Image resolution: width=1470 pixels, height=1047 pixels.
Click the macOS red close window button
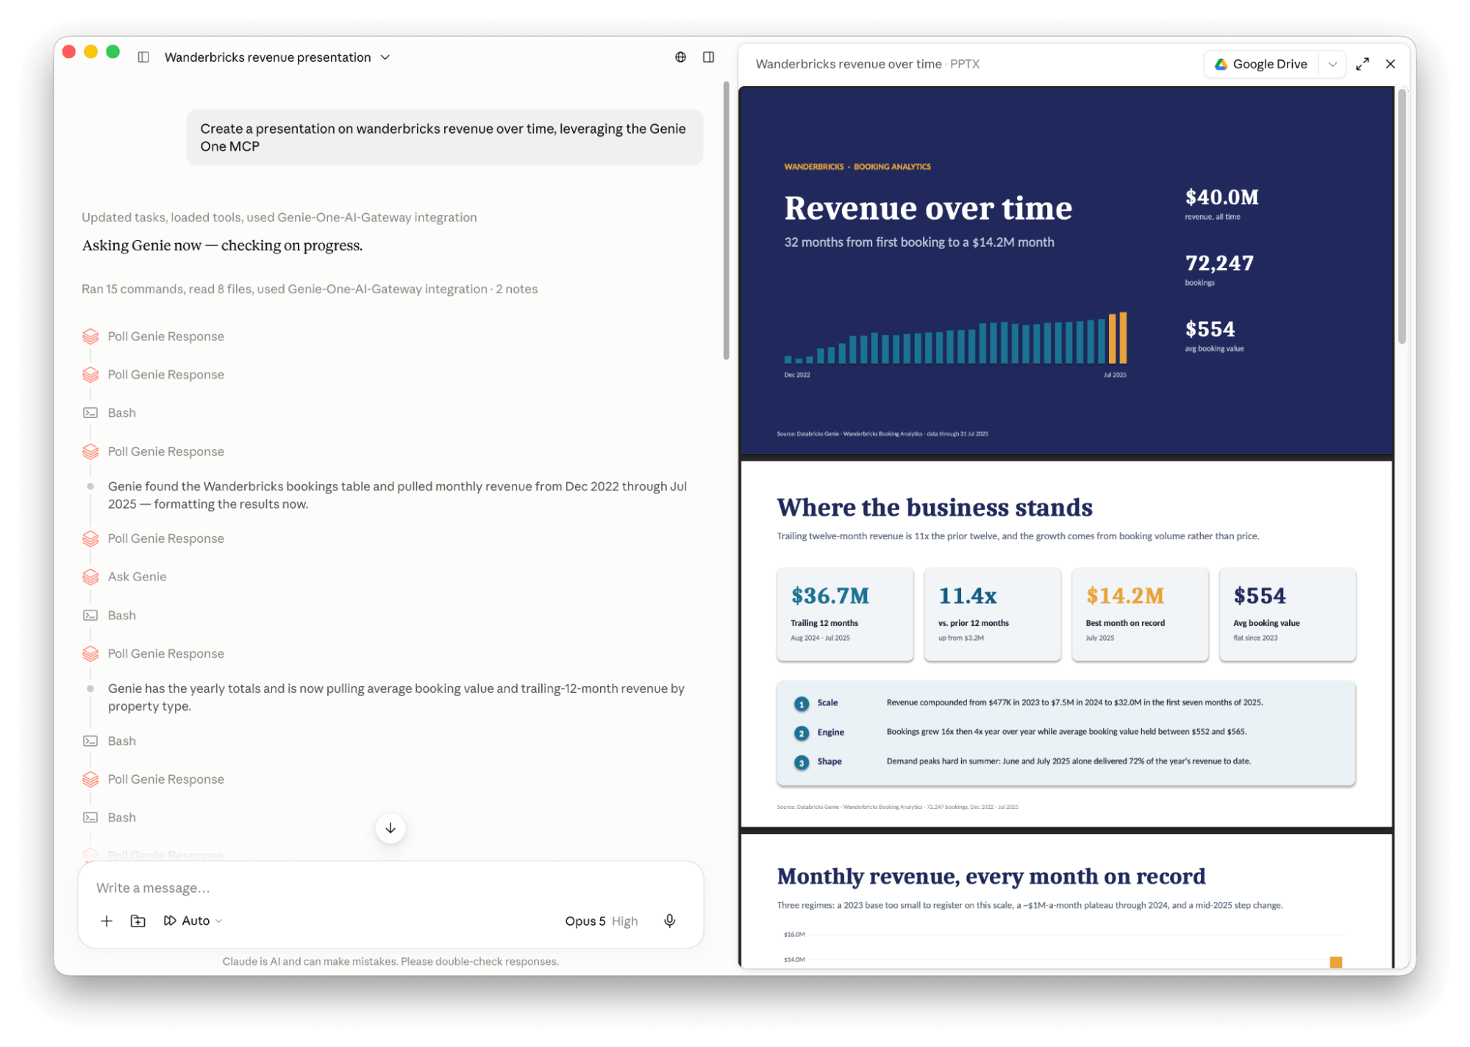click(x=69, y=51)
